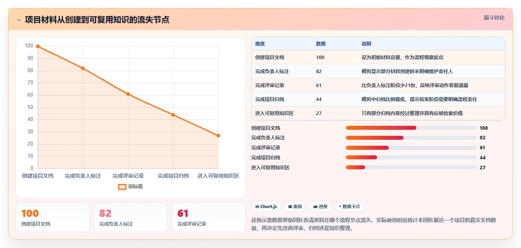
Task: Select the Chart.js tag chip
Action: click(x=267, y=206)
